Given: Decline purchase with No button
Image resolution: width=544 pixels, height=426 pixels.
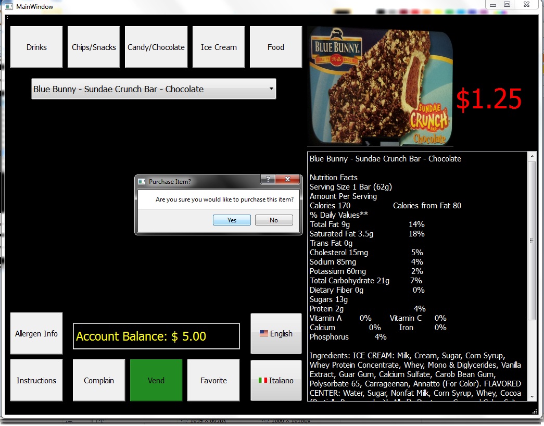Looking at the screenshot, I should pyautogui.click(x=274, y=220).
